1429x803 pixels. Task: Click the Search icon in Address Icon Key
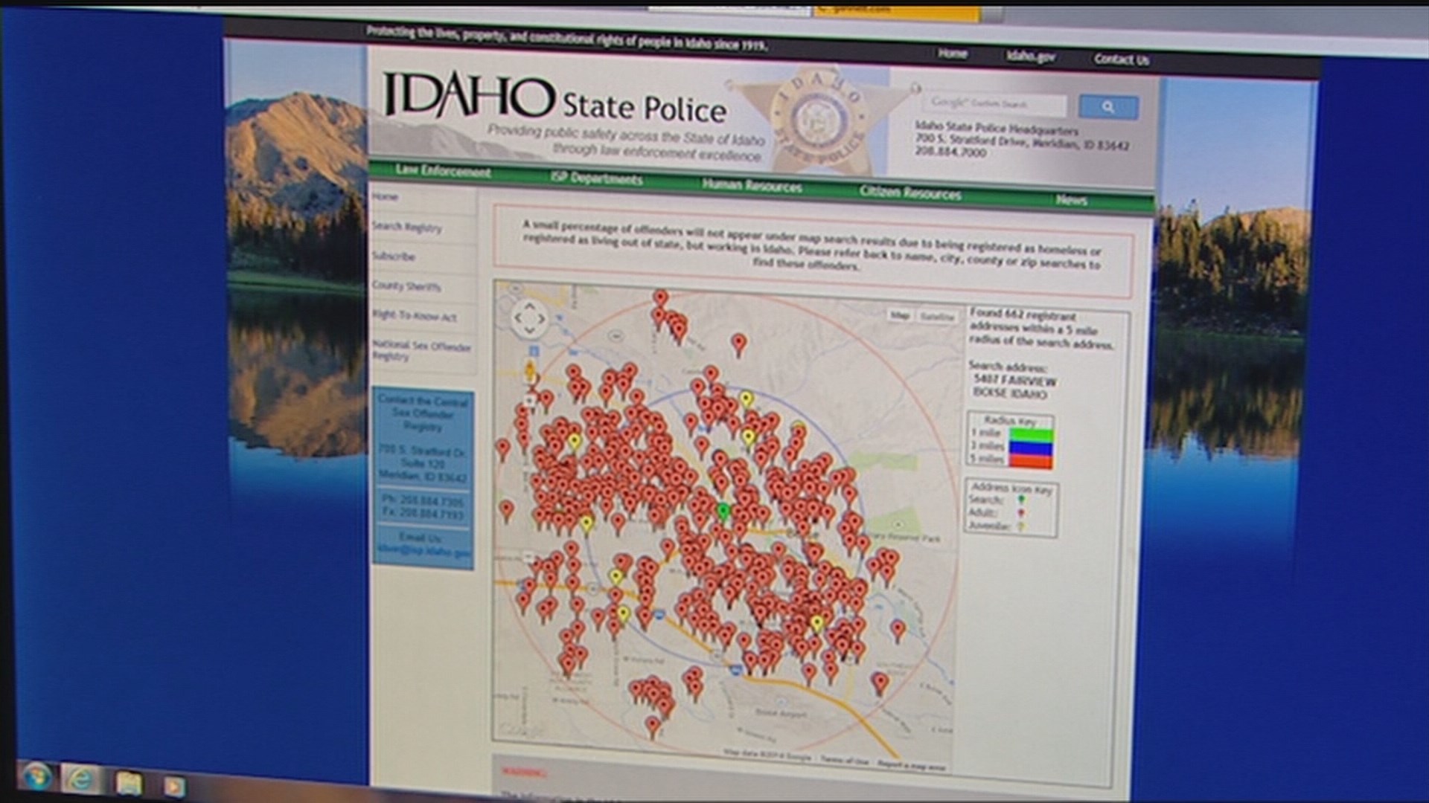coord(1022,500)
